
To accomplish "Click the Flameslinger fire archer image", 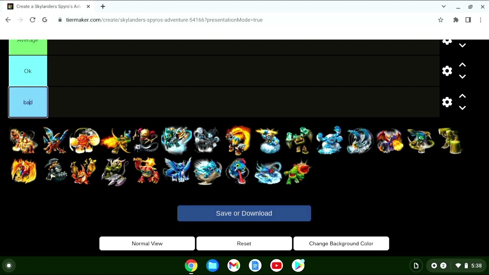I will pyautogui.click(x=115, y=141).
